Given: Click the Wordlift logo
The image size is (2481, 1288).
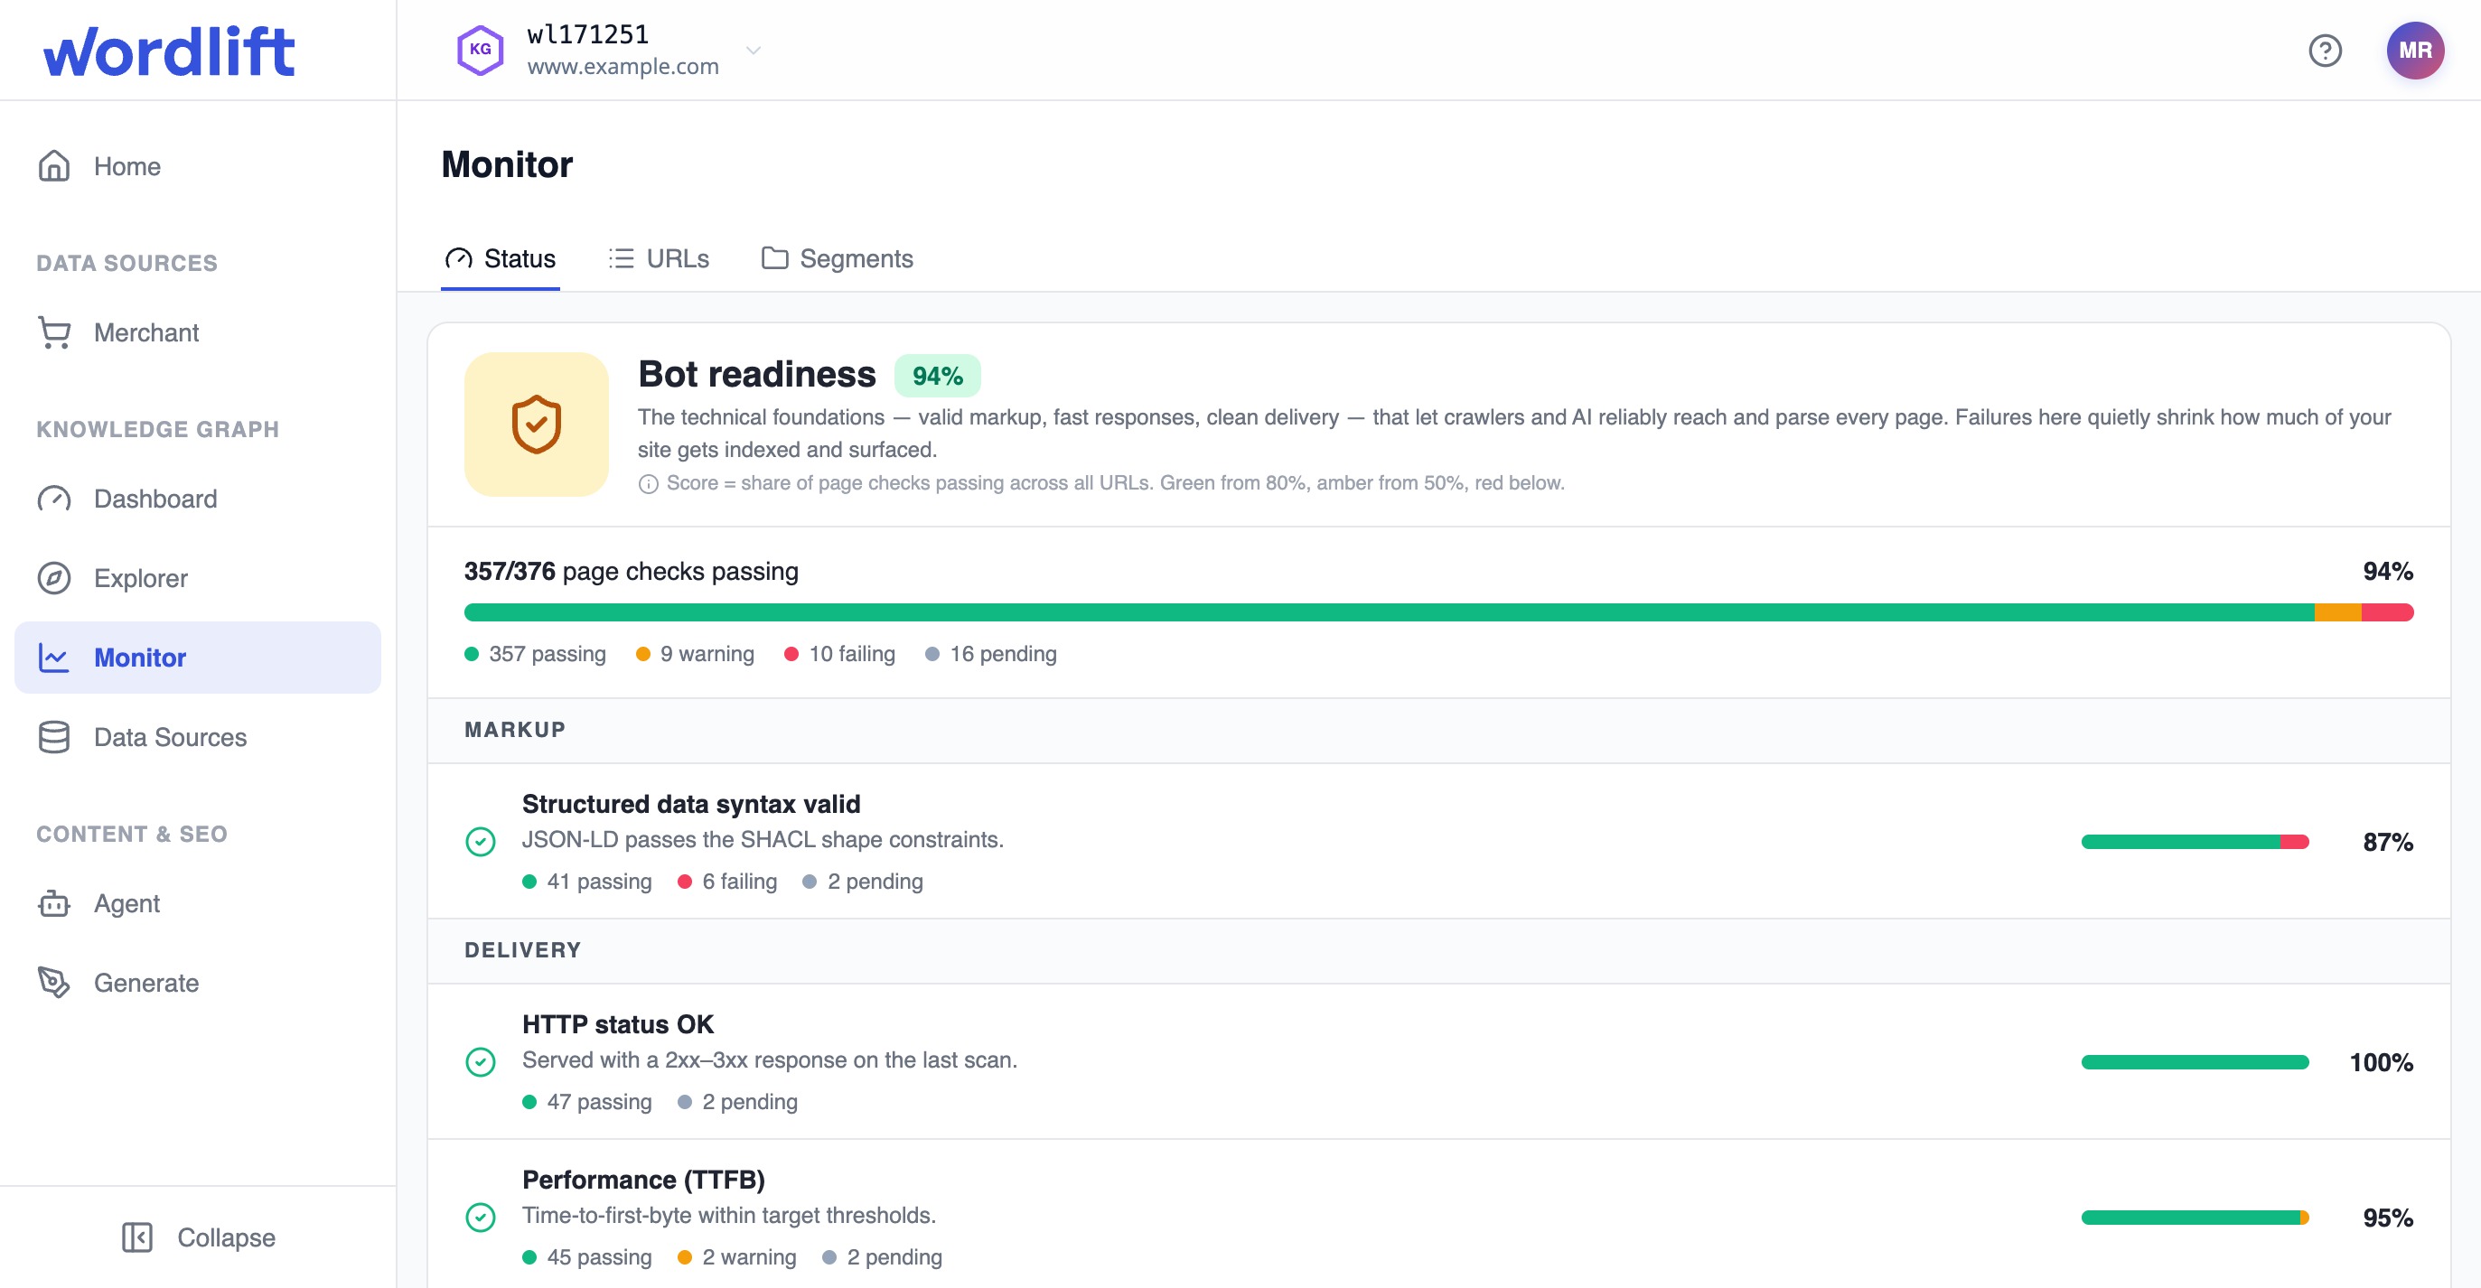Looking at the screenshot, I should tap(169, 51).
